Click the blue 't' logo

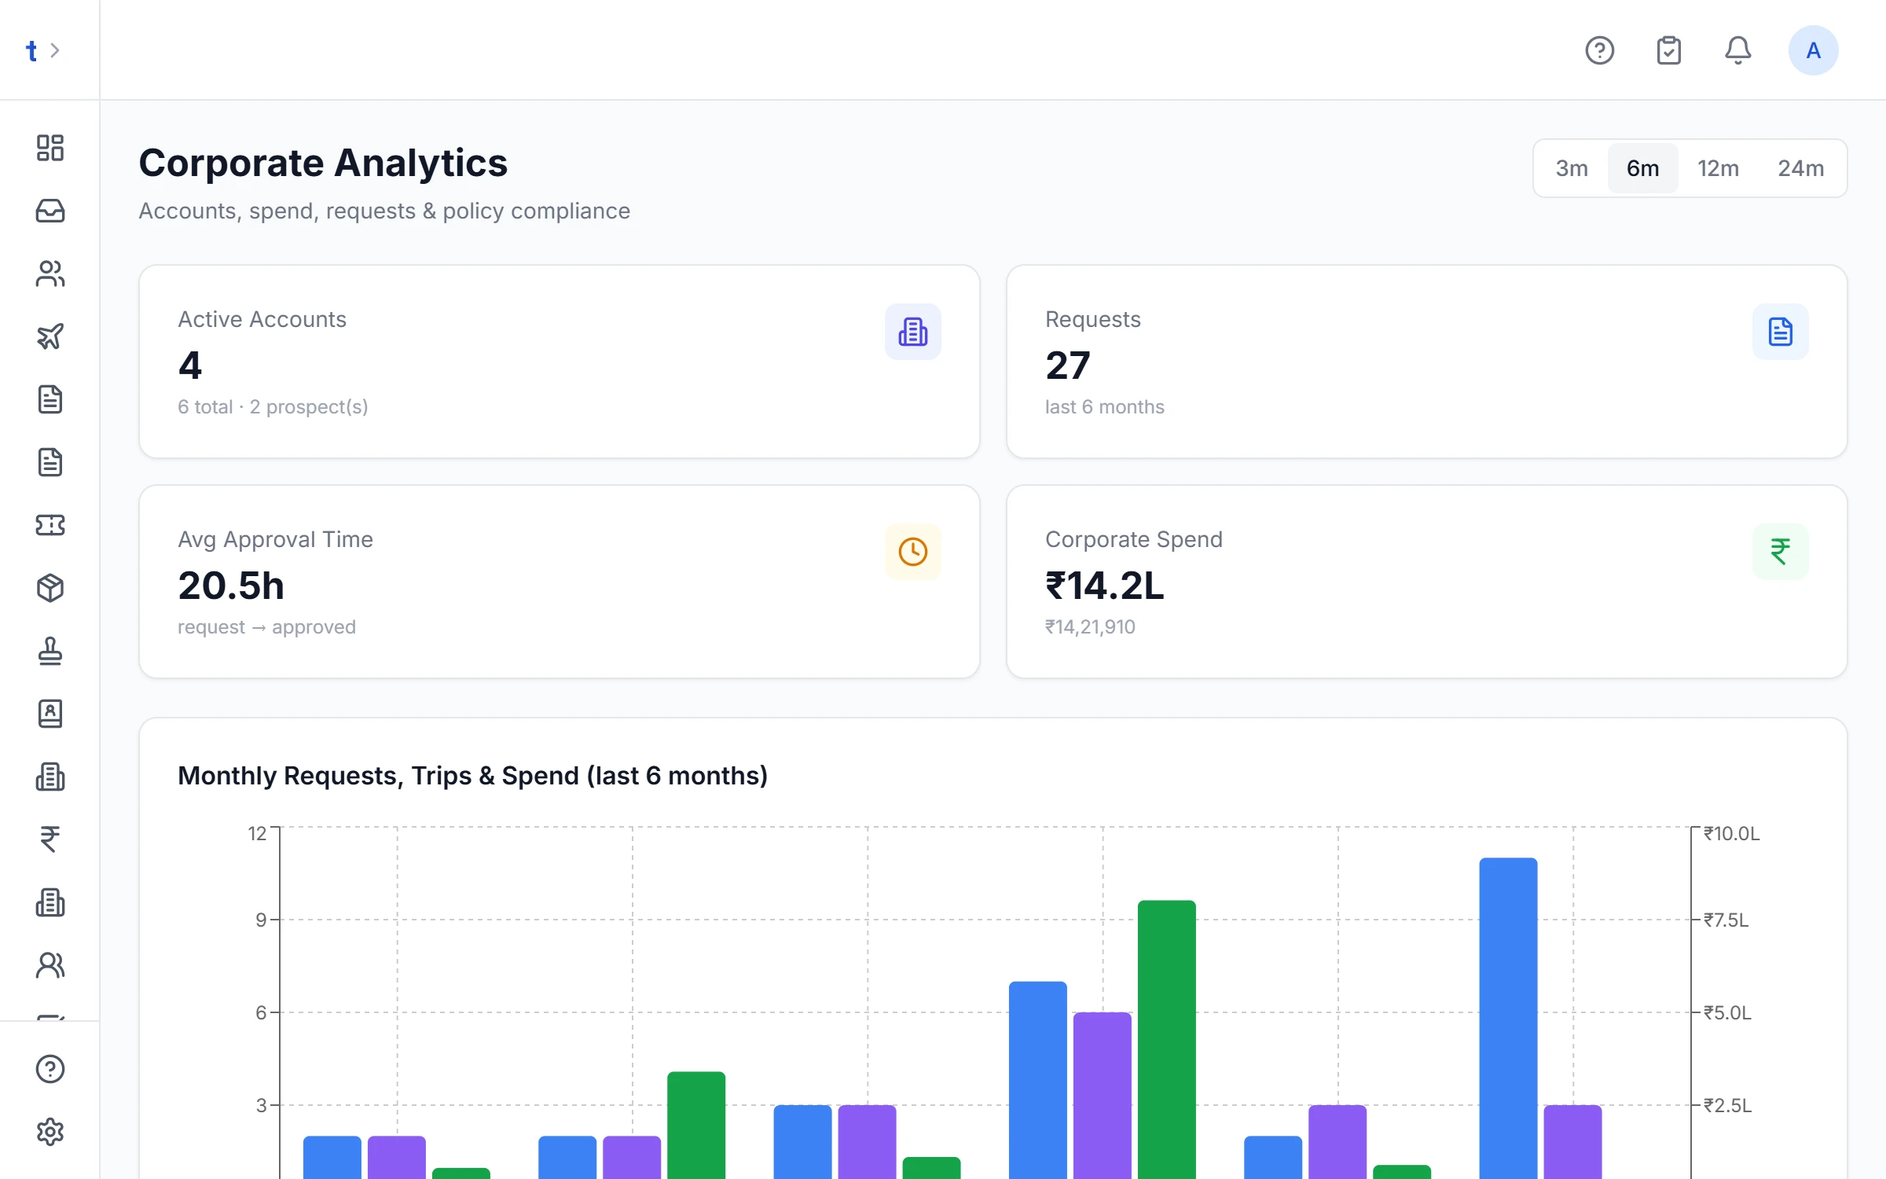click(x=31, y=51)
